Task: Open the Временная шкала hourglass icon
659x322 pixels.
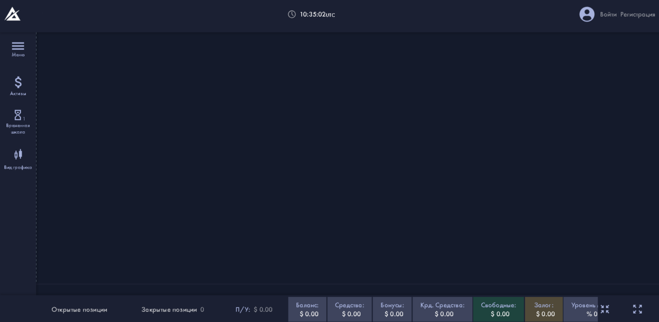Action: [x=18, y=115]
